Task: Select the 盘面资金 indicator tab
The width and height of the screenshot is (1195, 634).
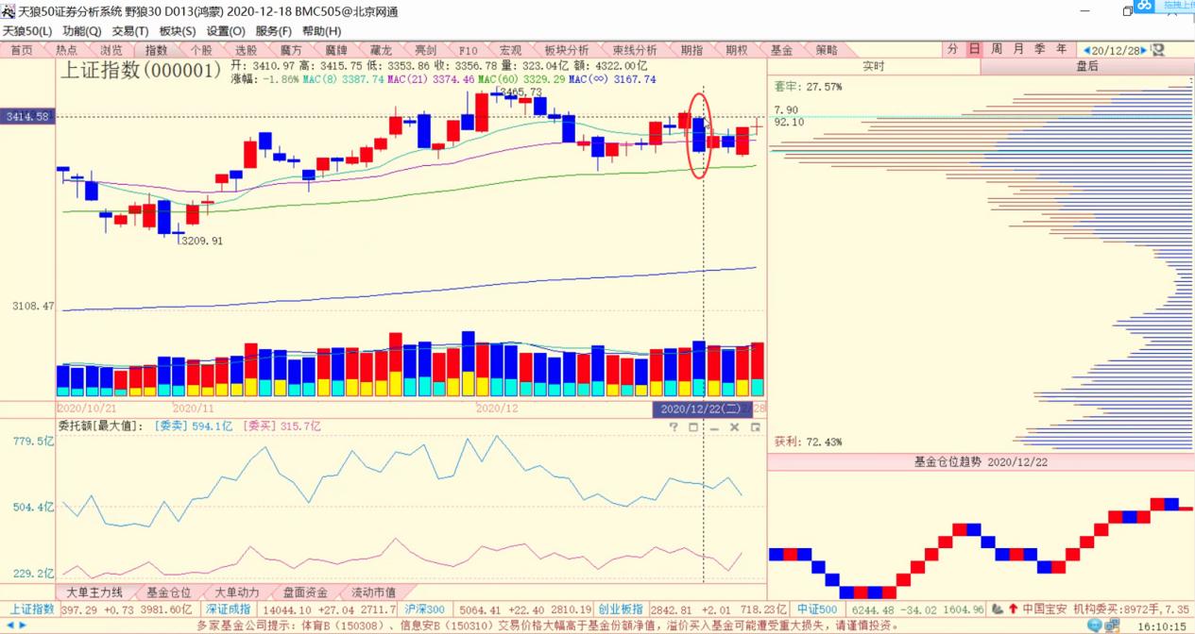Action: (x=305, y=592)
